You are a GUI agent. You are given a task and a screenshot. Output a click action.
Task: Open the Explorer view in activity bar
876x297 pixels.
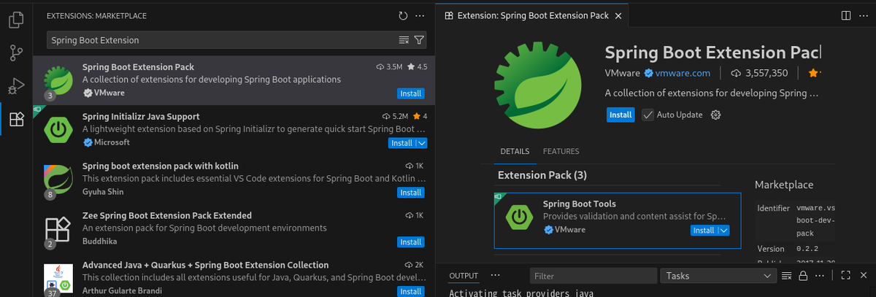[16, 20]
